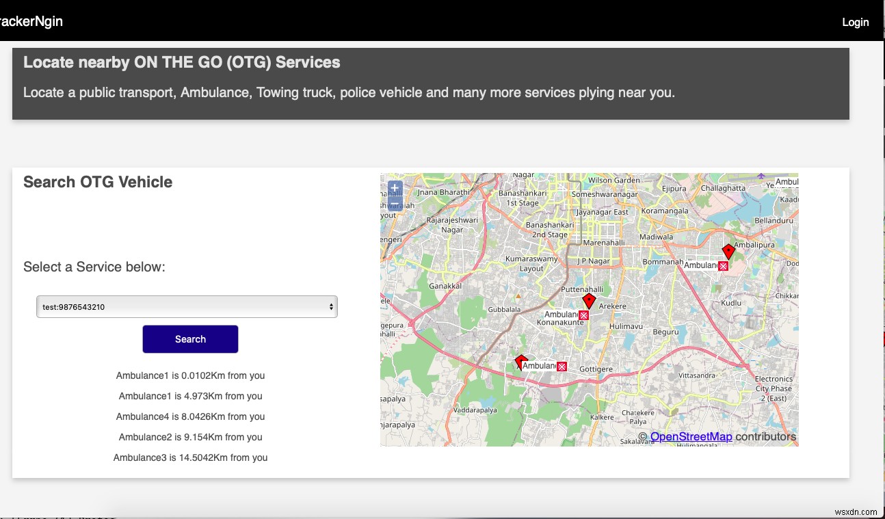Click the red ambulance marker near Puttenahalli
This screenshot has height=519, width=885.
pos(589,302)
